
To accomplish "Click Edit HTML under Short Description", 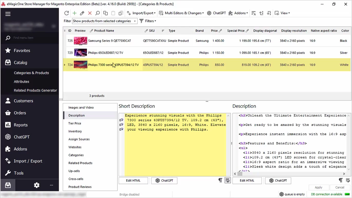I will [133, 181].
